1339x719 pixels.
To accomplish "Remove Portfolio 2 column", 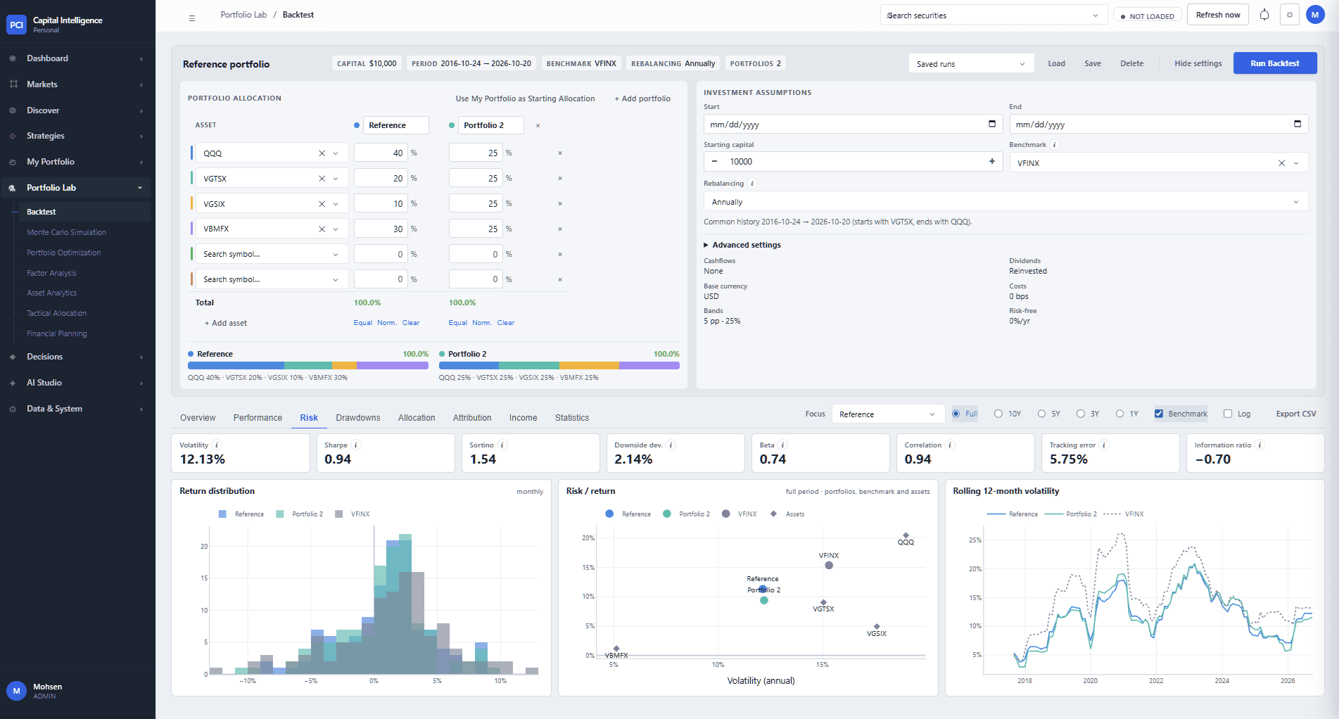I will click(538, 125).
